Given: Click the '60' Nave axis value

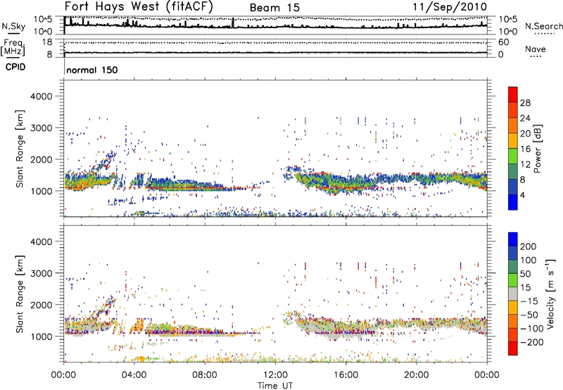Looking at the screenshot, I should 504,42.
